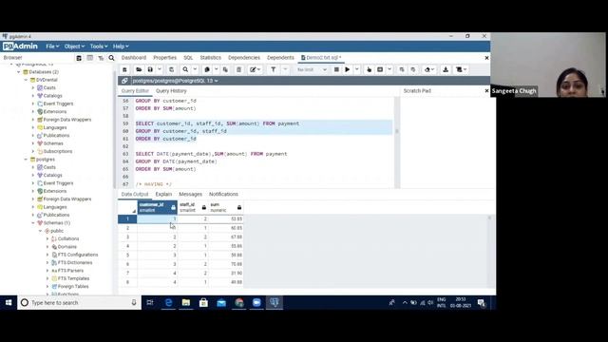Collapse the Databases (2) tree node
Viewport: 608px width, 342px height.
[x=18, y=72]
